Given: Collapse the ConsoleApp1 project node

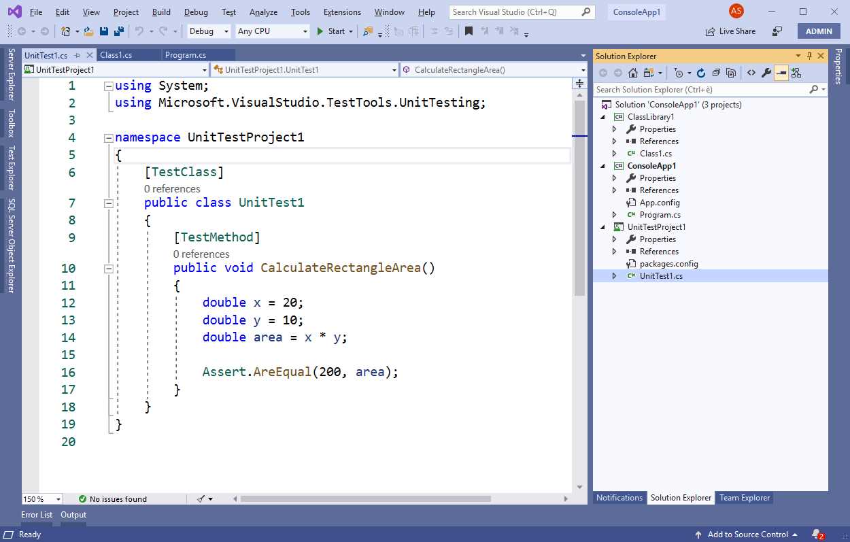Looking at the screenshot, I should [602, 166].
